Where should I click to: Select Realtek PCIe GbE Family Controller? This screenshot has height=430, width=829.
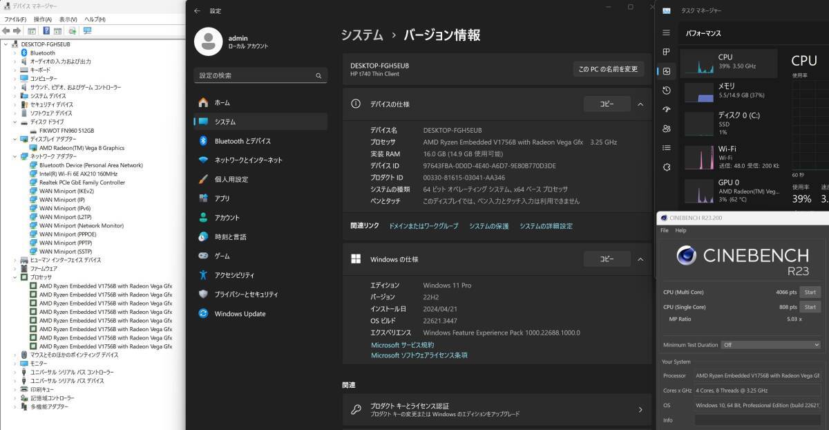pyautogui.click(x=82, y=183)
